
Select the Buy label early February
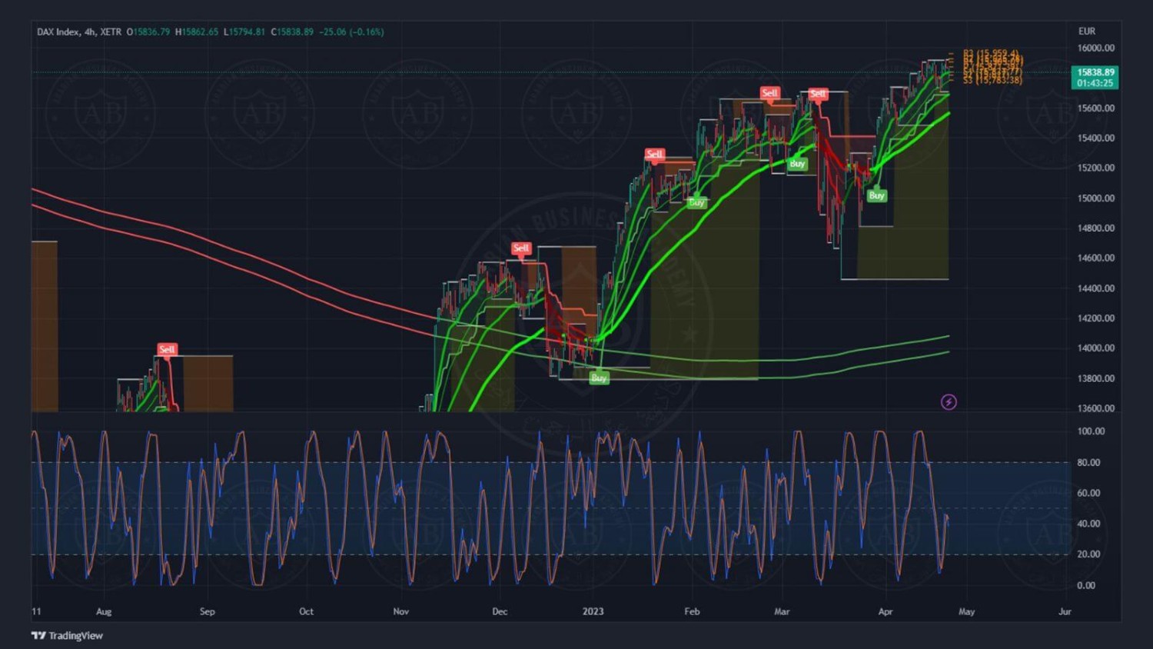click(696, 202)
